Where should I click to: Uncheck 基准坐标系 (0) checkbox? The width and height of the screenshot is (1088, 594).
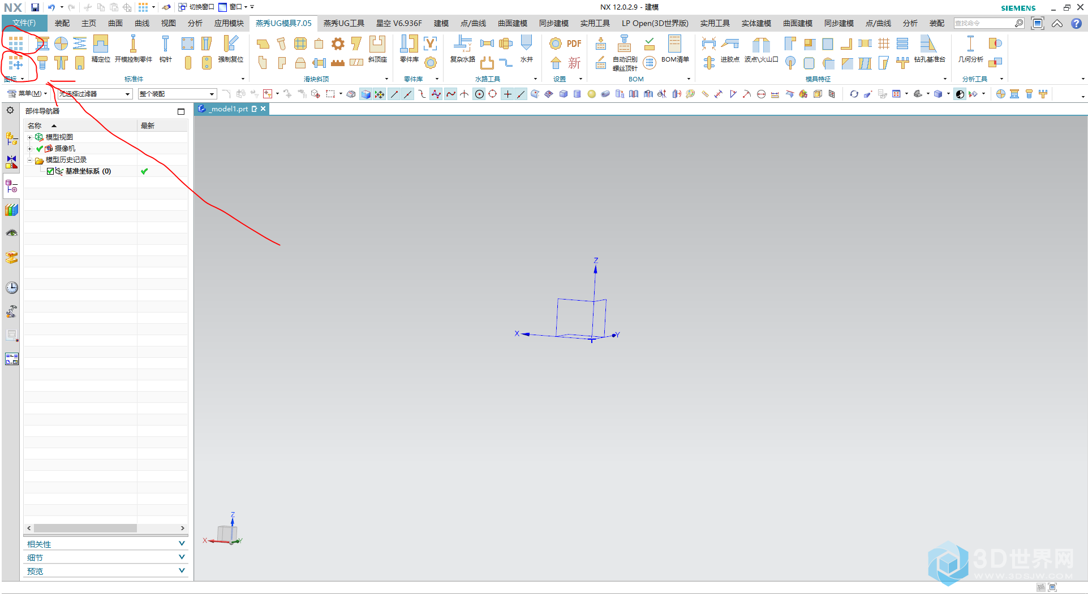(50, 171)
